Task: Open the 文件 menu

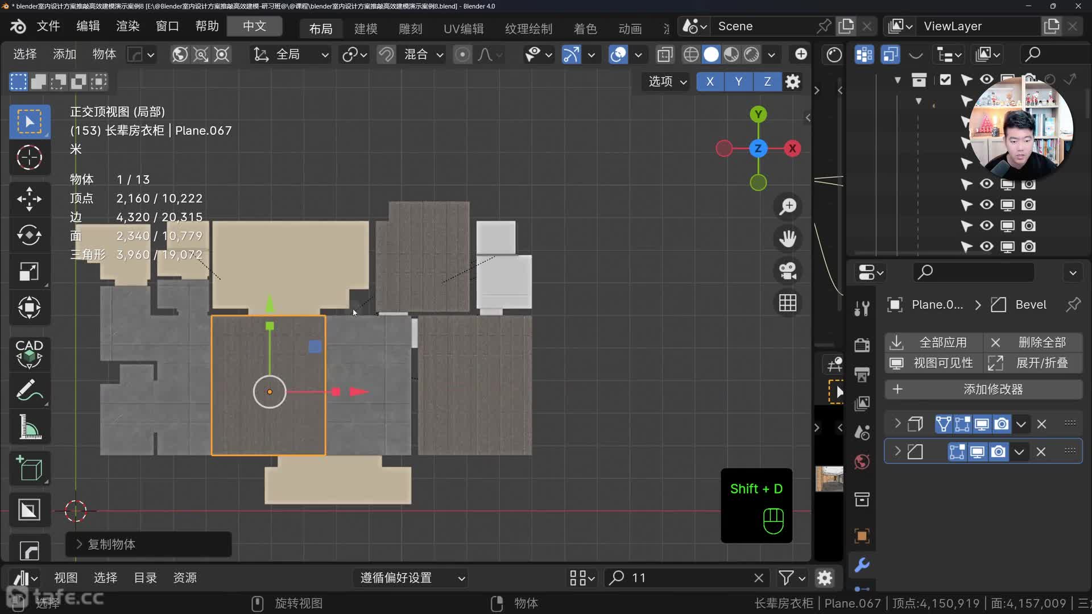Action: coord(48,26)
